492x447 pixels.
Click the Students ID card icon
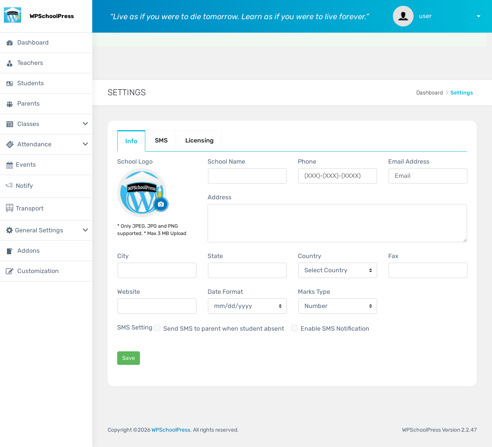tap(10, 84)
